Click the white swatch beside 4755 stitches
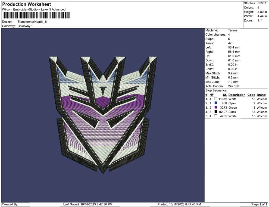Screen dimensions: 269x207 (216, 116)
